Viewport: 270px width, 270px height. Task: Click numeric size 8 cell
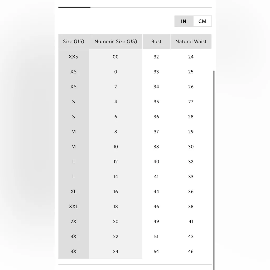click(116, 132)
